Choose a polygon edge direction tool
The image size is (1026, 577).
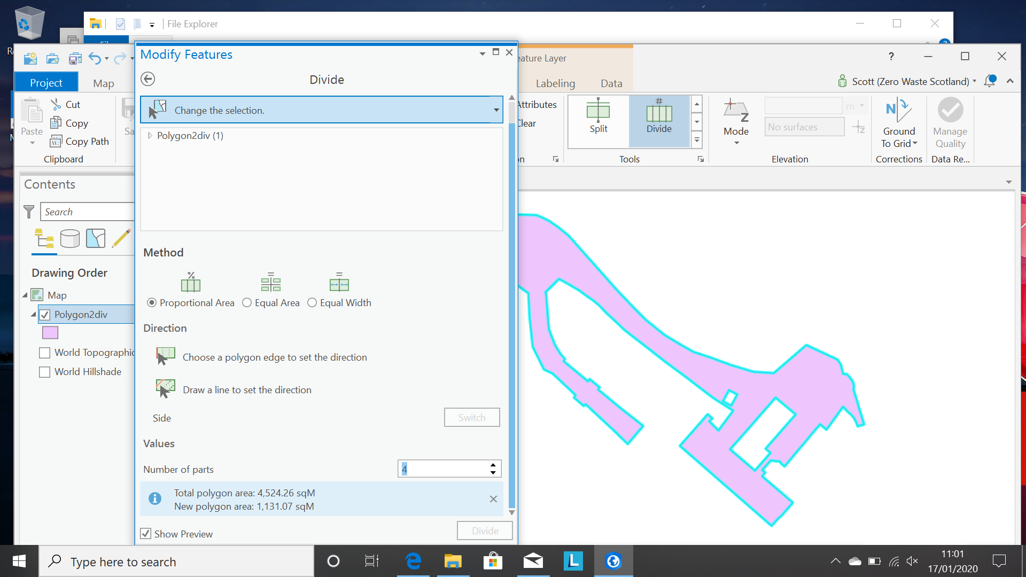click(166, 356)
